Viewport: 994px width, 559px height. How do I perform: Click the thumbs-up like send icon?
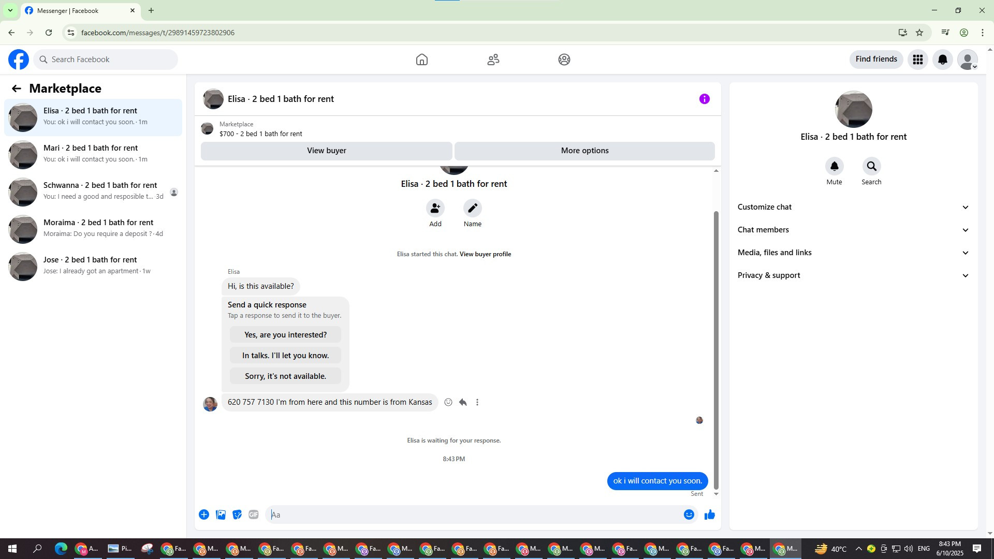(709, 514)
